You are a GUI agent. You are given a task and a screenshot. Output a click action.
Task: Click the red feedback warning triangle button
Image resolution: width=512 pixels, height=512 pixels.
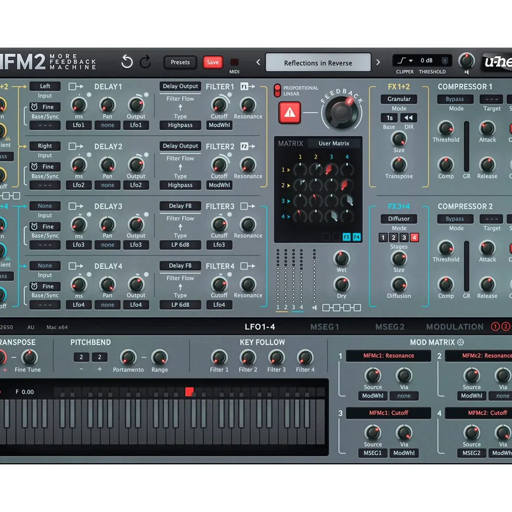coord(289,113)
